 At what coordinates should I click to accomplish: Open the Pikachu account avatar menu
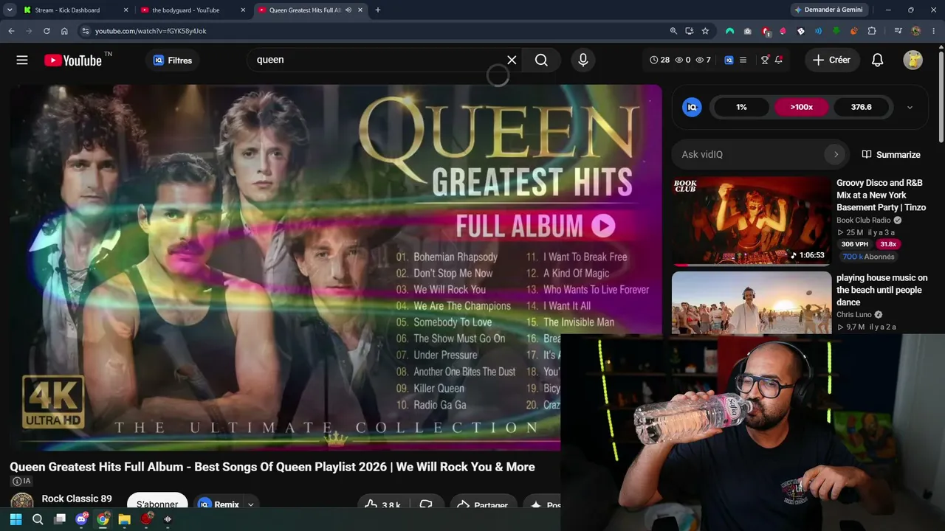[913, 60]
